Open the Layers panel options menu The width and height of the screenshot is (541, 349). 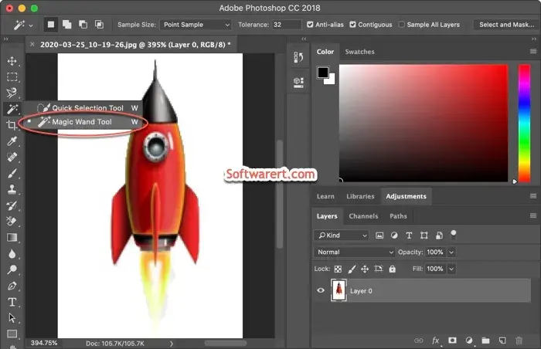pyautogui.click(x=533, y=215)
